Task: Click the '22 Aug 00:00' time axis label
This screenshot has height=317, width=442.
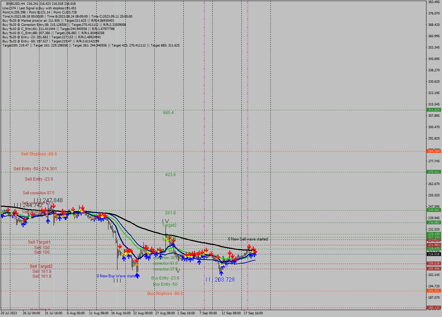Action: (x=143, y=313)
